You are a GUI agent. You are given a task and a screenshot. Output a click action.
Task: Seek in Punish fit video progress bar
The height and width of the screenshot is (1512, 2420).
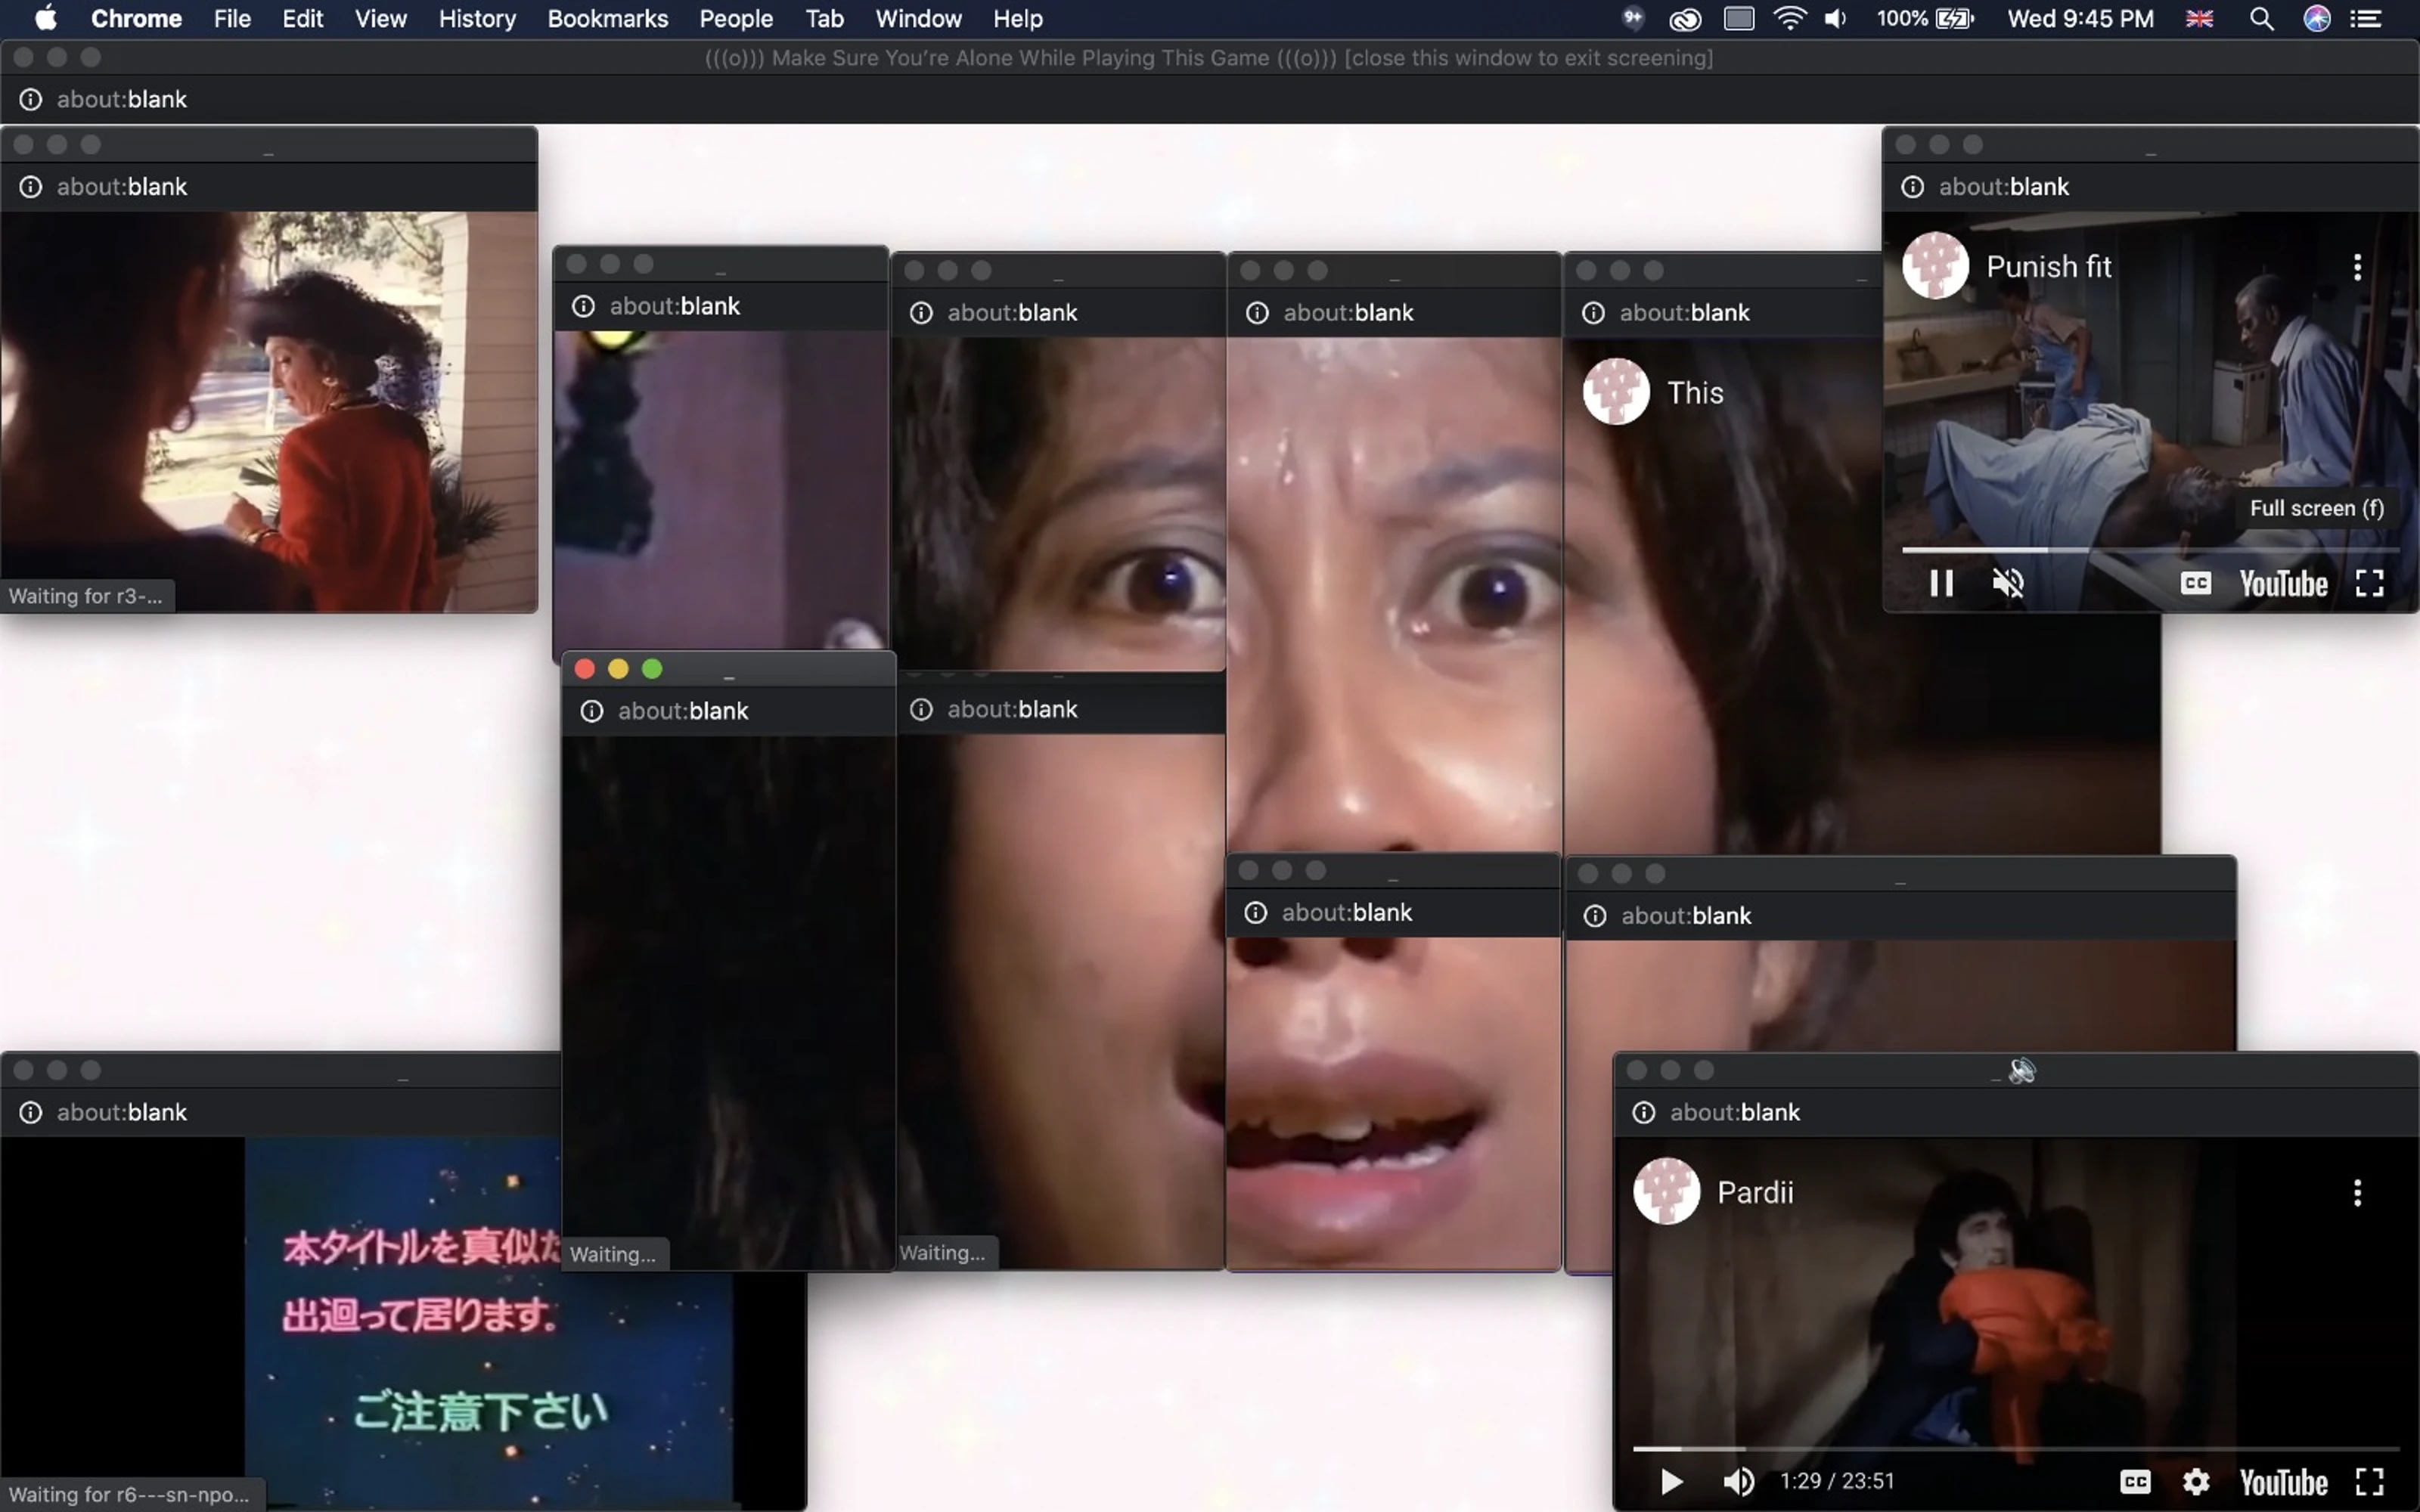point(2150,550)
